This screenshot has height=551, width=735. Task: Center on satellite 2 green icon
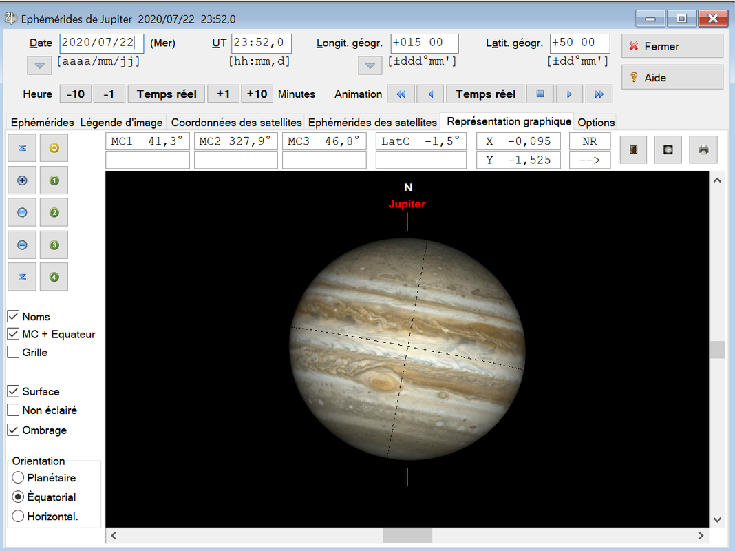pos(54,212)
